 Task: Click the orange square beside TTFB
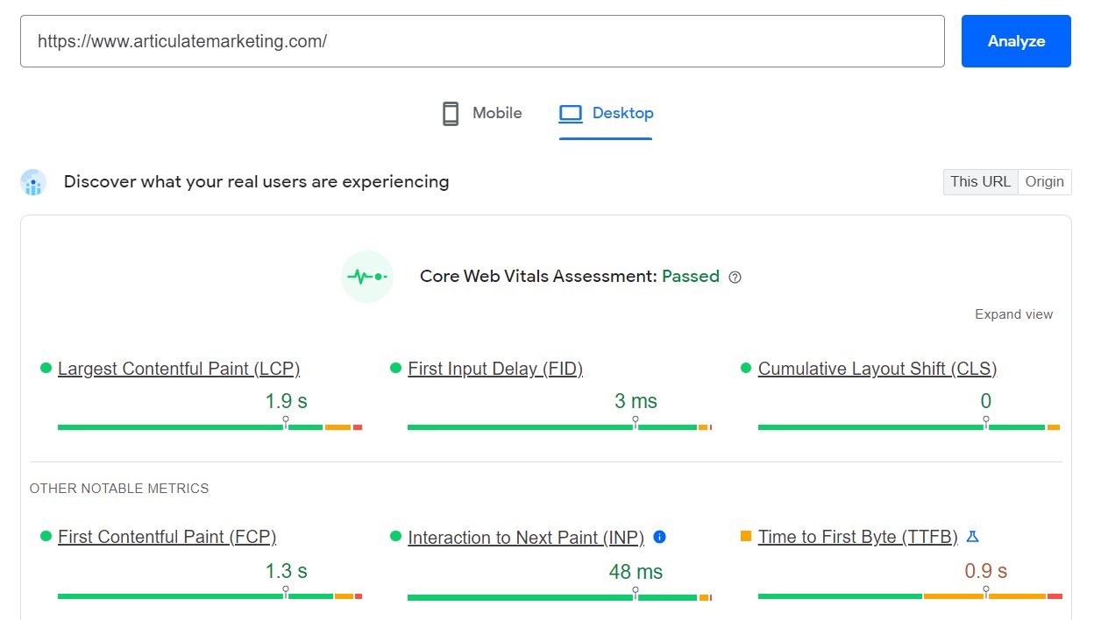point(746,536)
